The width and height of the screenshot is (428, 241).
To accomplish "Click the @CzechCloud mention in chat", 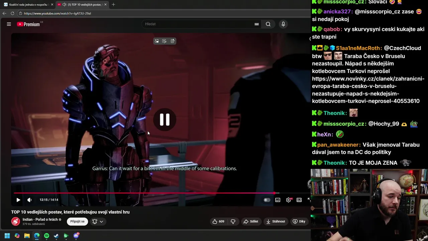I will point(402,48).
